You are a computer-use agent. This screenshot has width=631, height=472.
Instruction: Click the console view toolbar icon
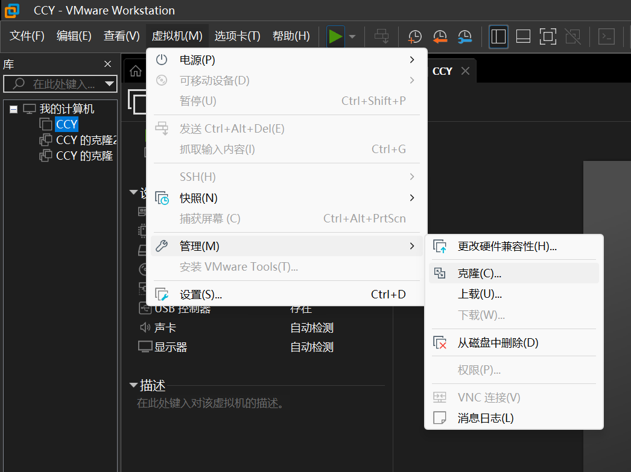point(606,37)
